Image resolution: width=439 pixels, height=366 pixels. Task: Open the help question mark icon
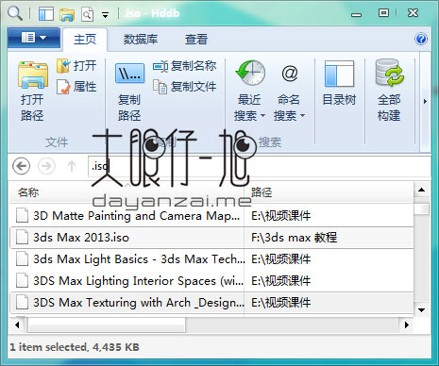[421, 39]
